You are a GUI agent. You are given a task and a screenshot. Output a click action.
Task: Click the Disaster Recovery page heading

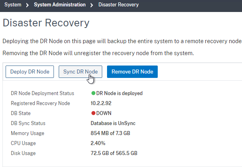pos(46,23)
